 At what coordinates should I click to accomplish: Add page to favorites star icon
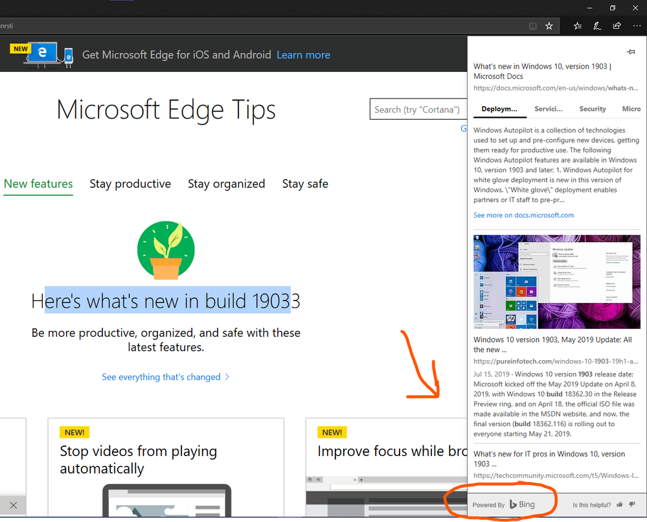tap(549, 26)
